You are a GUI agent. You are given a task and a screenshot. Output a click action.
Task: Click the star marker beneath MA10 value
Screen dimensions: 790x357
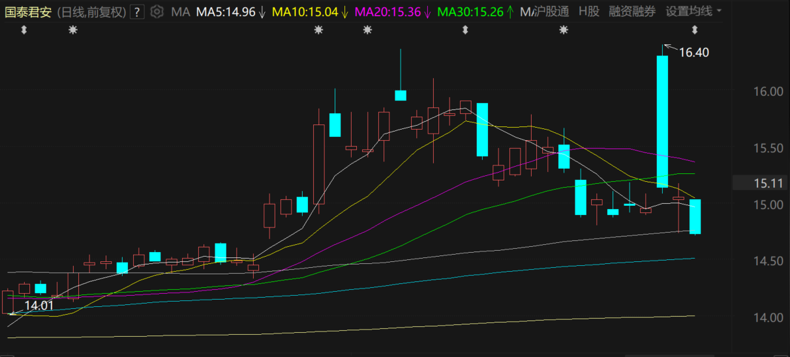pyautogui.click(x=318, y=30)
